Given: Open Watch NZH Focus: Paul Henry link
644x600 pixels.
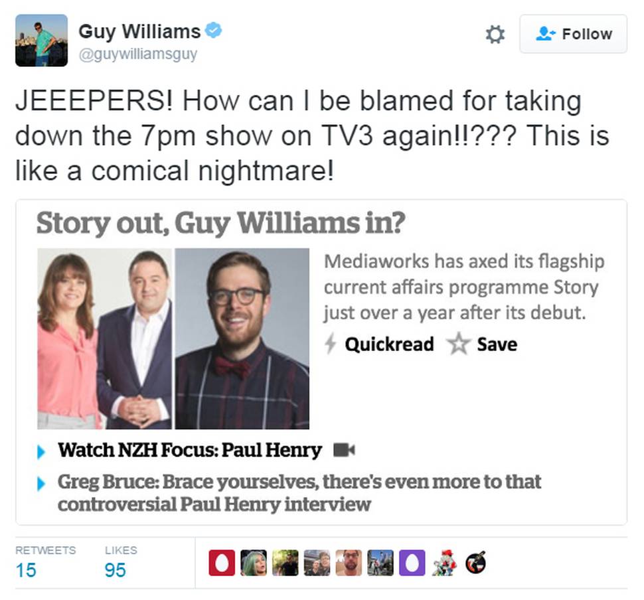Looking at the screenshot, I should click(190, 450).
